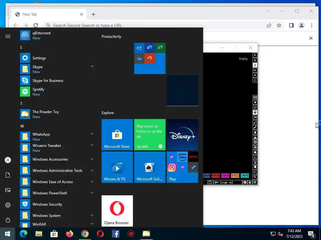
Task: Bookmark this tab with star icon
Action: point(279,25)
